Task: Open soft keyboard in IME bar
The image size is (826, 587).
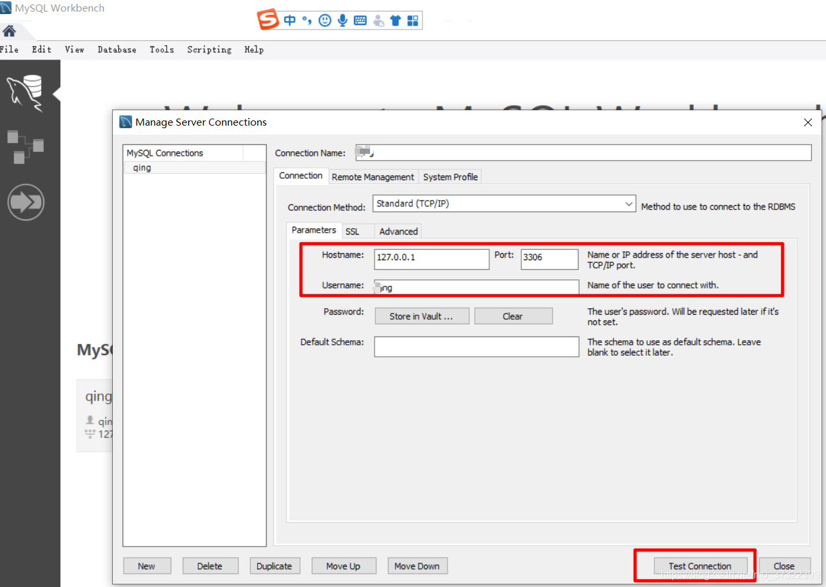Action: coord(360,21)
